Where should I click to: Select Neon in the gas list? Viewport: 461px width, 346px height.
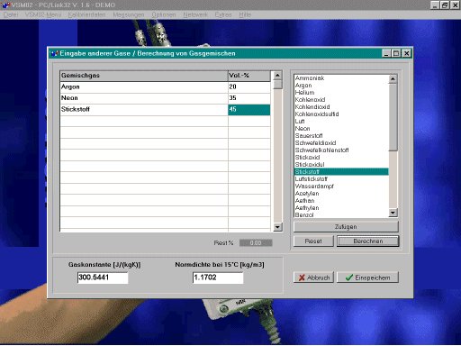(341, 129)
